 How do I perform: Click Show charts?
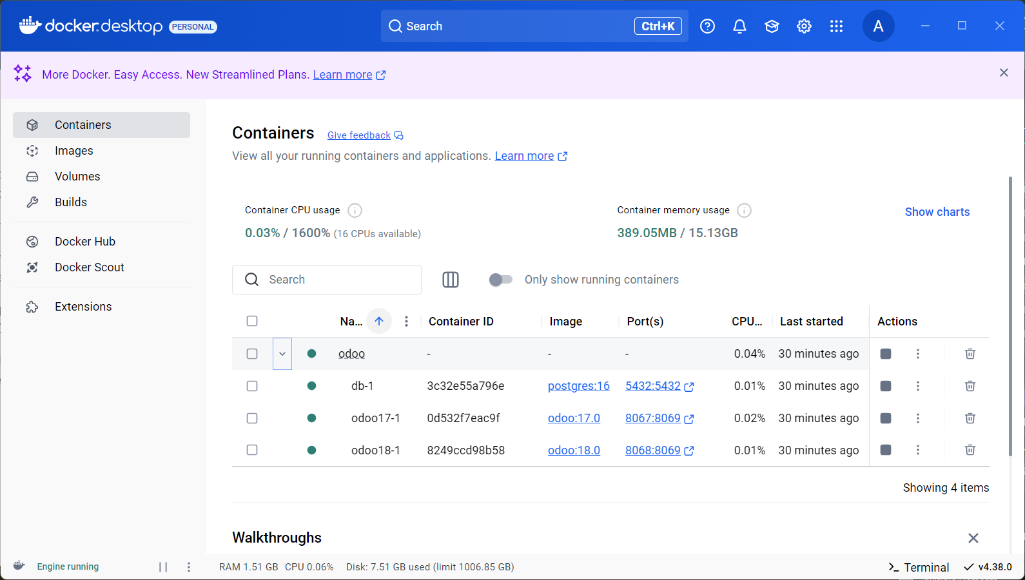point(937,212)
